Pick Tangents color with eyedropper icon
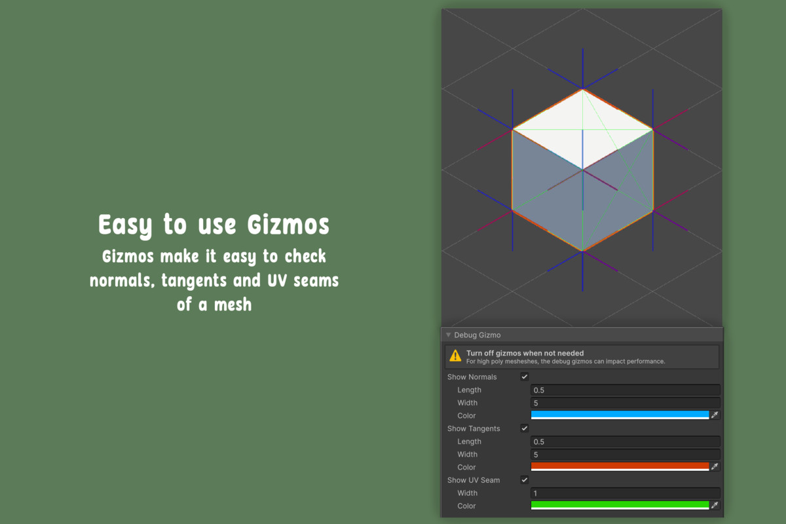The height and width of the screenshot is (524, 786). tap(715, 467)
